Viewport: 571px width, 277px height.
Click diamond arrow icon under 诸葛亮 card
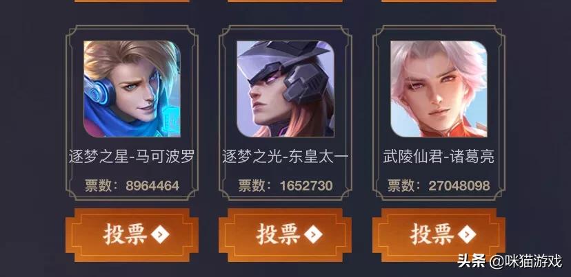[468, 235]
